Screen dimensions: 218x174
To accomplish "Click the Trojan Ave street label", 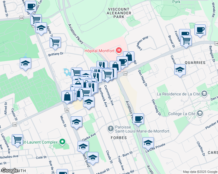I will coord(121,163).
